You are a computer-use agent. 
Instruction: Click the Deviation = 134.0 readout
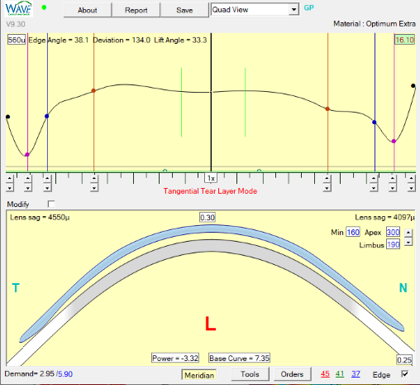coord(122,40)
